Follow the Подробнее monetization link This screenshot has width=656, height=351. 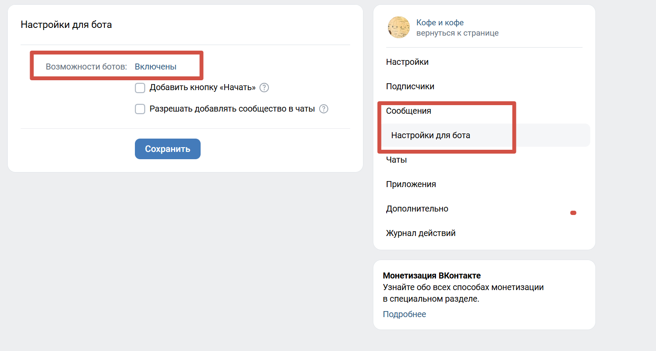(404, 315)
